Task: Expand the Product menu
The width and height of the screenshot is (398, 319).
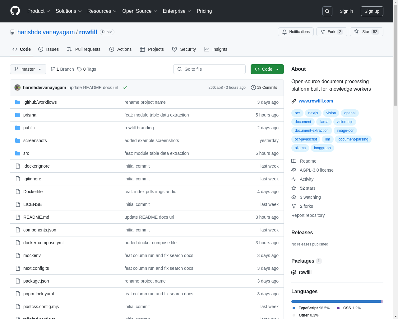Action: (39, 11)
